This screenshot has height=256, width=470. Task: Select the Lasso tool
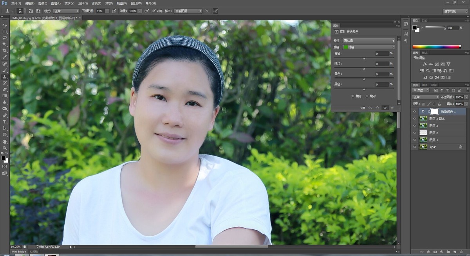pyautogui.click(x=5, y=38)
